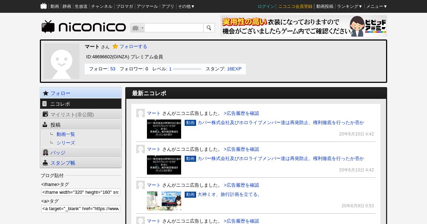Open 広告履歴を確認 in first report
The width and height of the screenshot is (427, 224).
point(241,113)
